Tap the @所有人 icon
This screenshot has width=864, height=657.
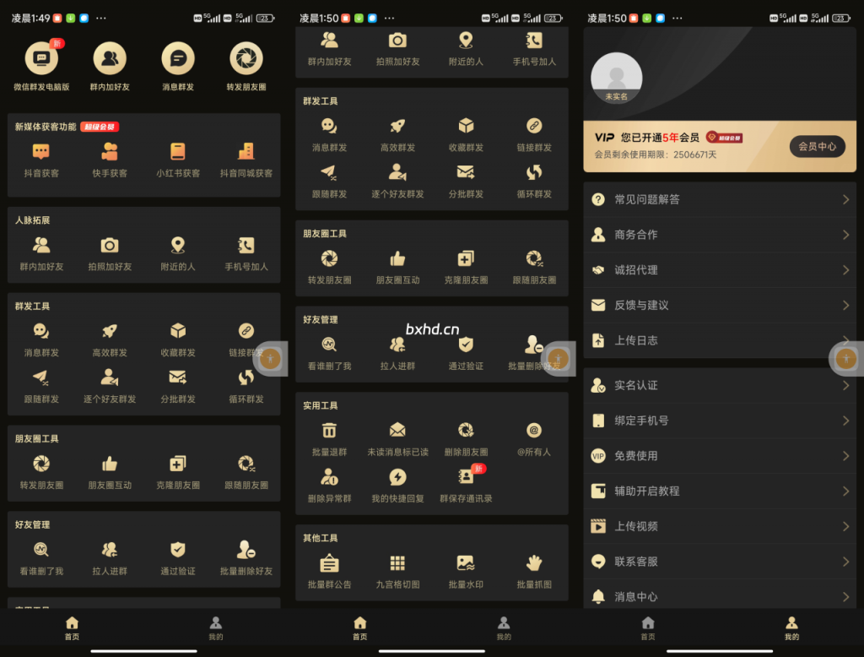pyautogui.click(x=534, y=430)
